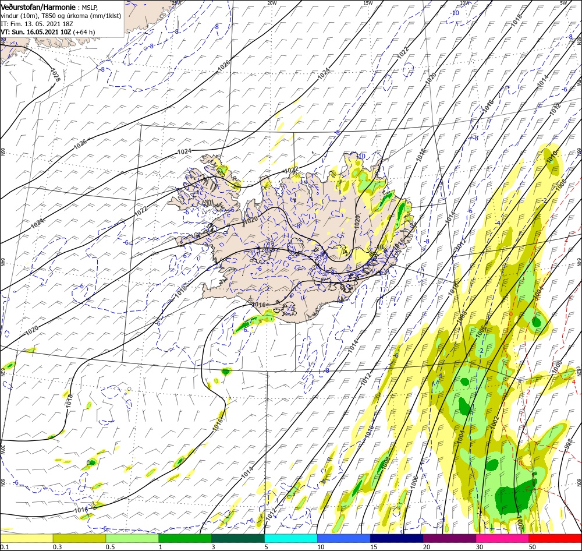582x551 pixels.
Task: Click the olive 0.3–0.5 mm legend swatch
Action: pyautogui.click(x=79, y=538)
